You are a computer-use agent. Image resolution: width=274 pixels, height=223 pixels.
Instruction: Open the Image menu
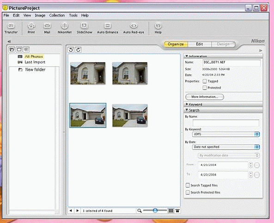(40, 15)
